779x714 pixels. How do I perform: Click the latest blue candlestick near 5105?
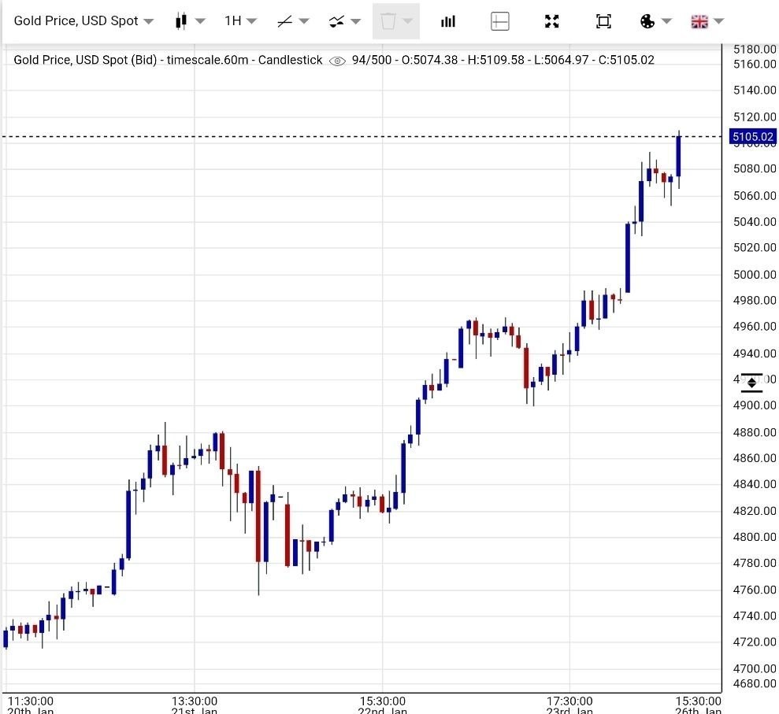coord(678,157)
